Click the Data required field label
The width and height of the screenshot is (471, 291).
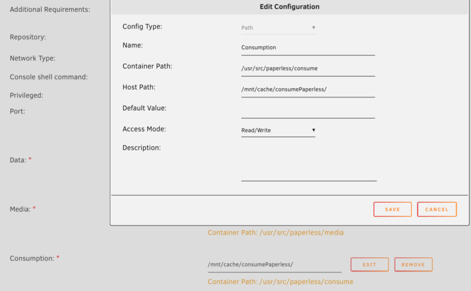[x=20, y=160]
